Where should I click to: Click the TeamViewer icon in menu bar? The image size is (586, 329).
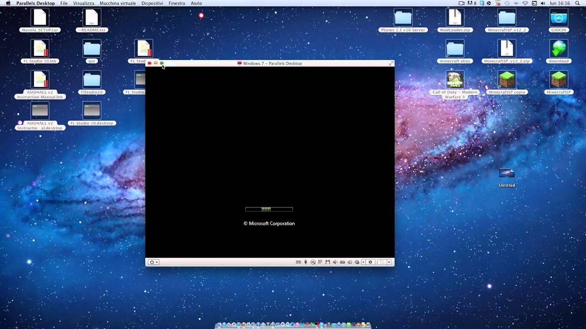482,3
